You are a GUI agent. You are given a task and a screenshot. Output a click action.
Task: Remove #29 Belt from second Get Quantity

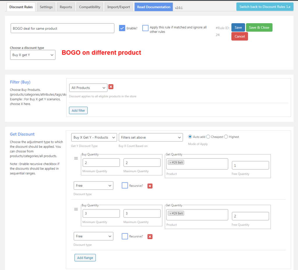pos(171,213)
